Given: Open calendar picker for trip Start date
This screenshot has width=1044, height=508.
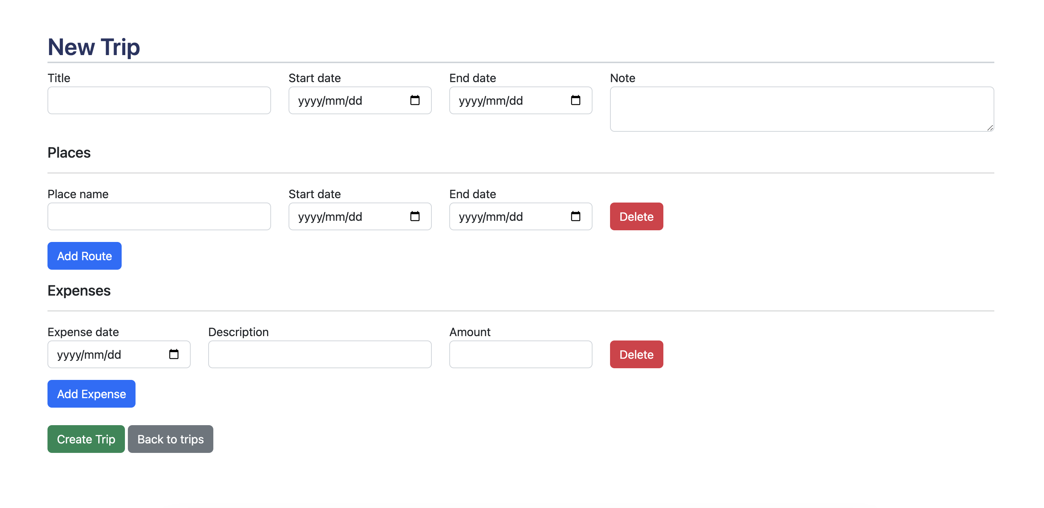Looking at the screenshot, I should pyautogui.click(x=415, y=100).
